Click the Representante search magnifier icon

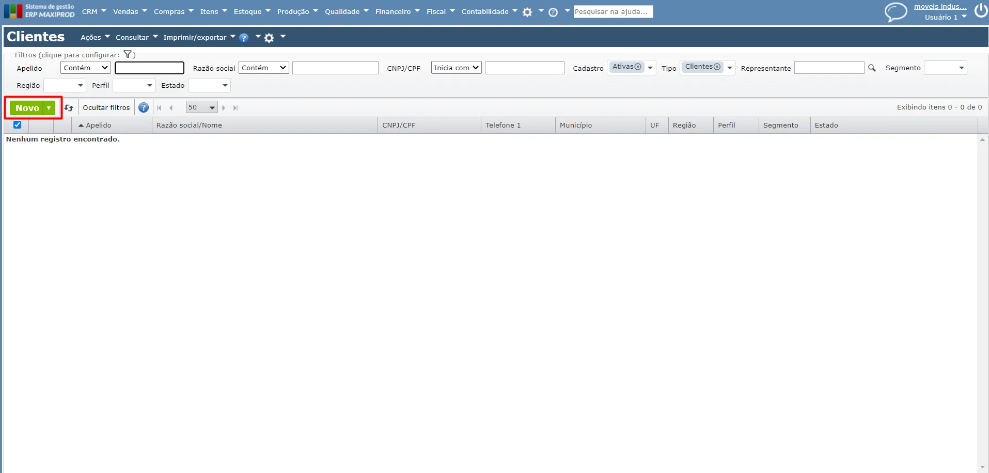(x=872, y=68)
